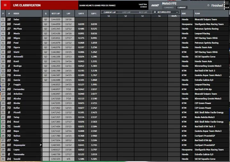This screenshot has width=230, height=162.
Task: Click the GAP P. column header
Action: click(x=81, y=13)
